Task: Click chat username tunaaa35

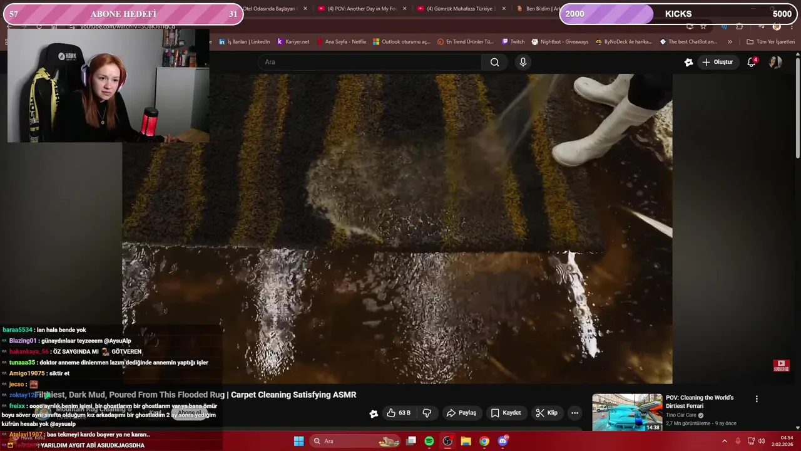Action: point(22,363)
